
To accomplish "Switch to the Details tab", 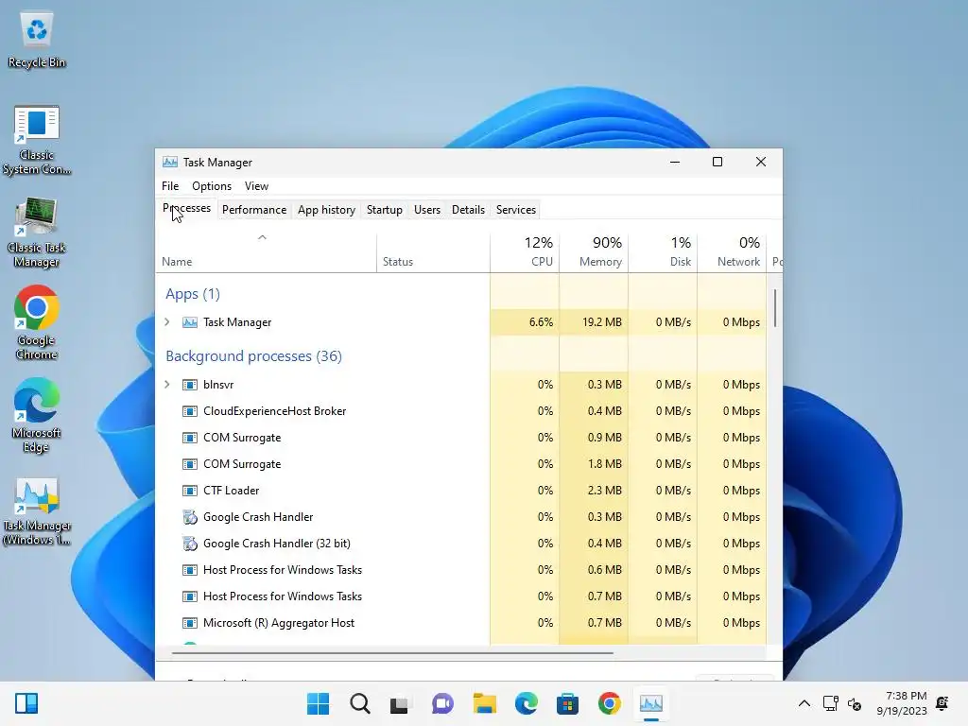I will point(469,210).
